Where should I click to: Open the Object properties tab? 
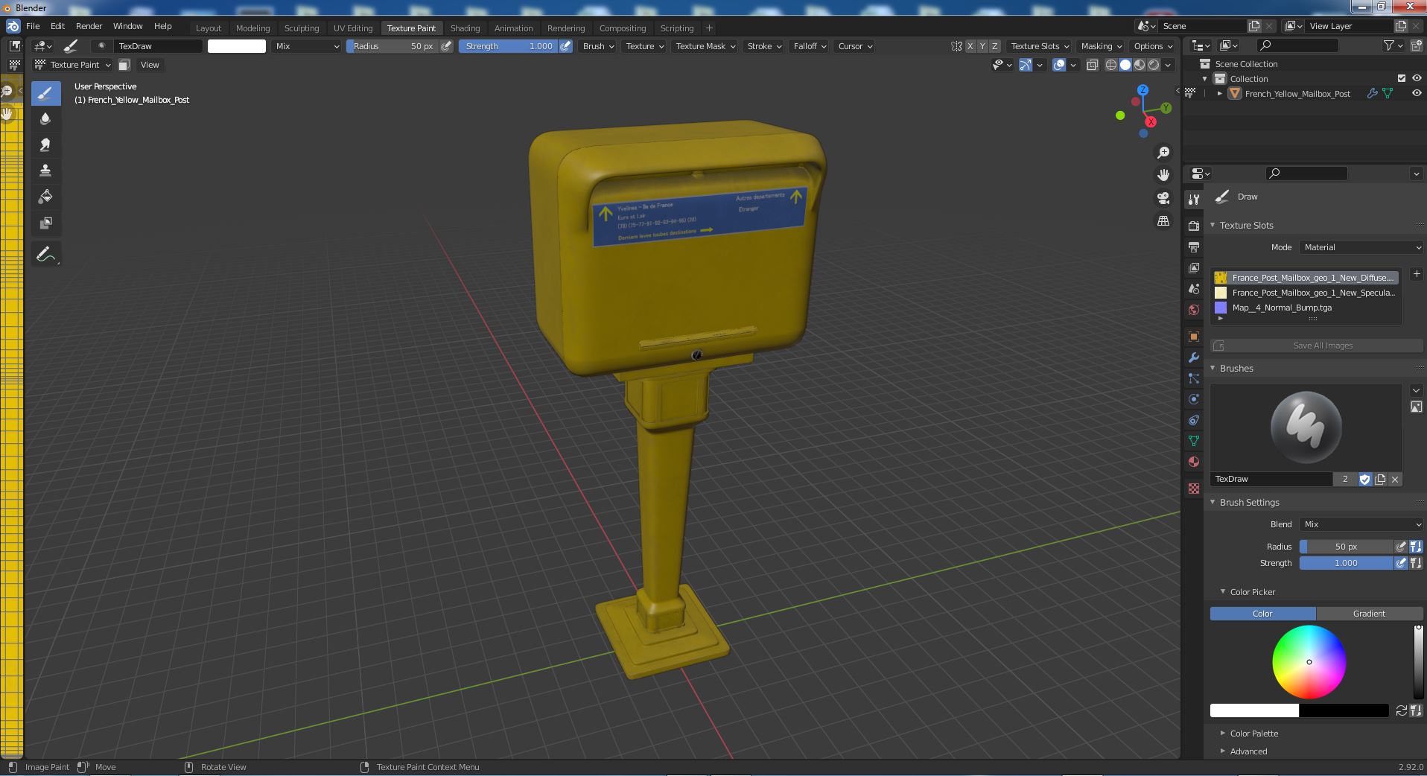click(x=1194, y=337)
